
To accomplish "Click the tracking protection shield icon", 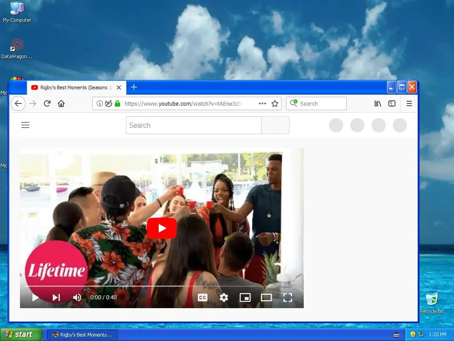I will (x=109, y=103).
